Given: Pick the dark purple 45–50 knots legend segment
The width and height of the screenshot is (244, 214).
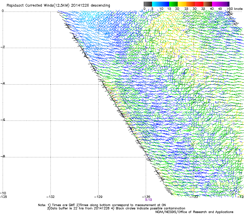Looking at the screenshot, I should (x=225, y=4).
